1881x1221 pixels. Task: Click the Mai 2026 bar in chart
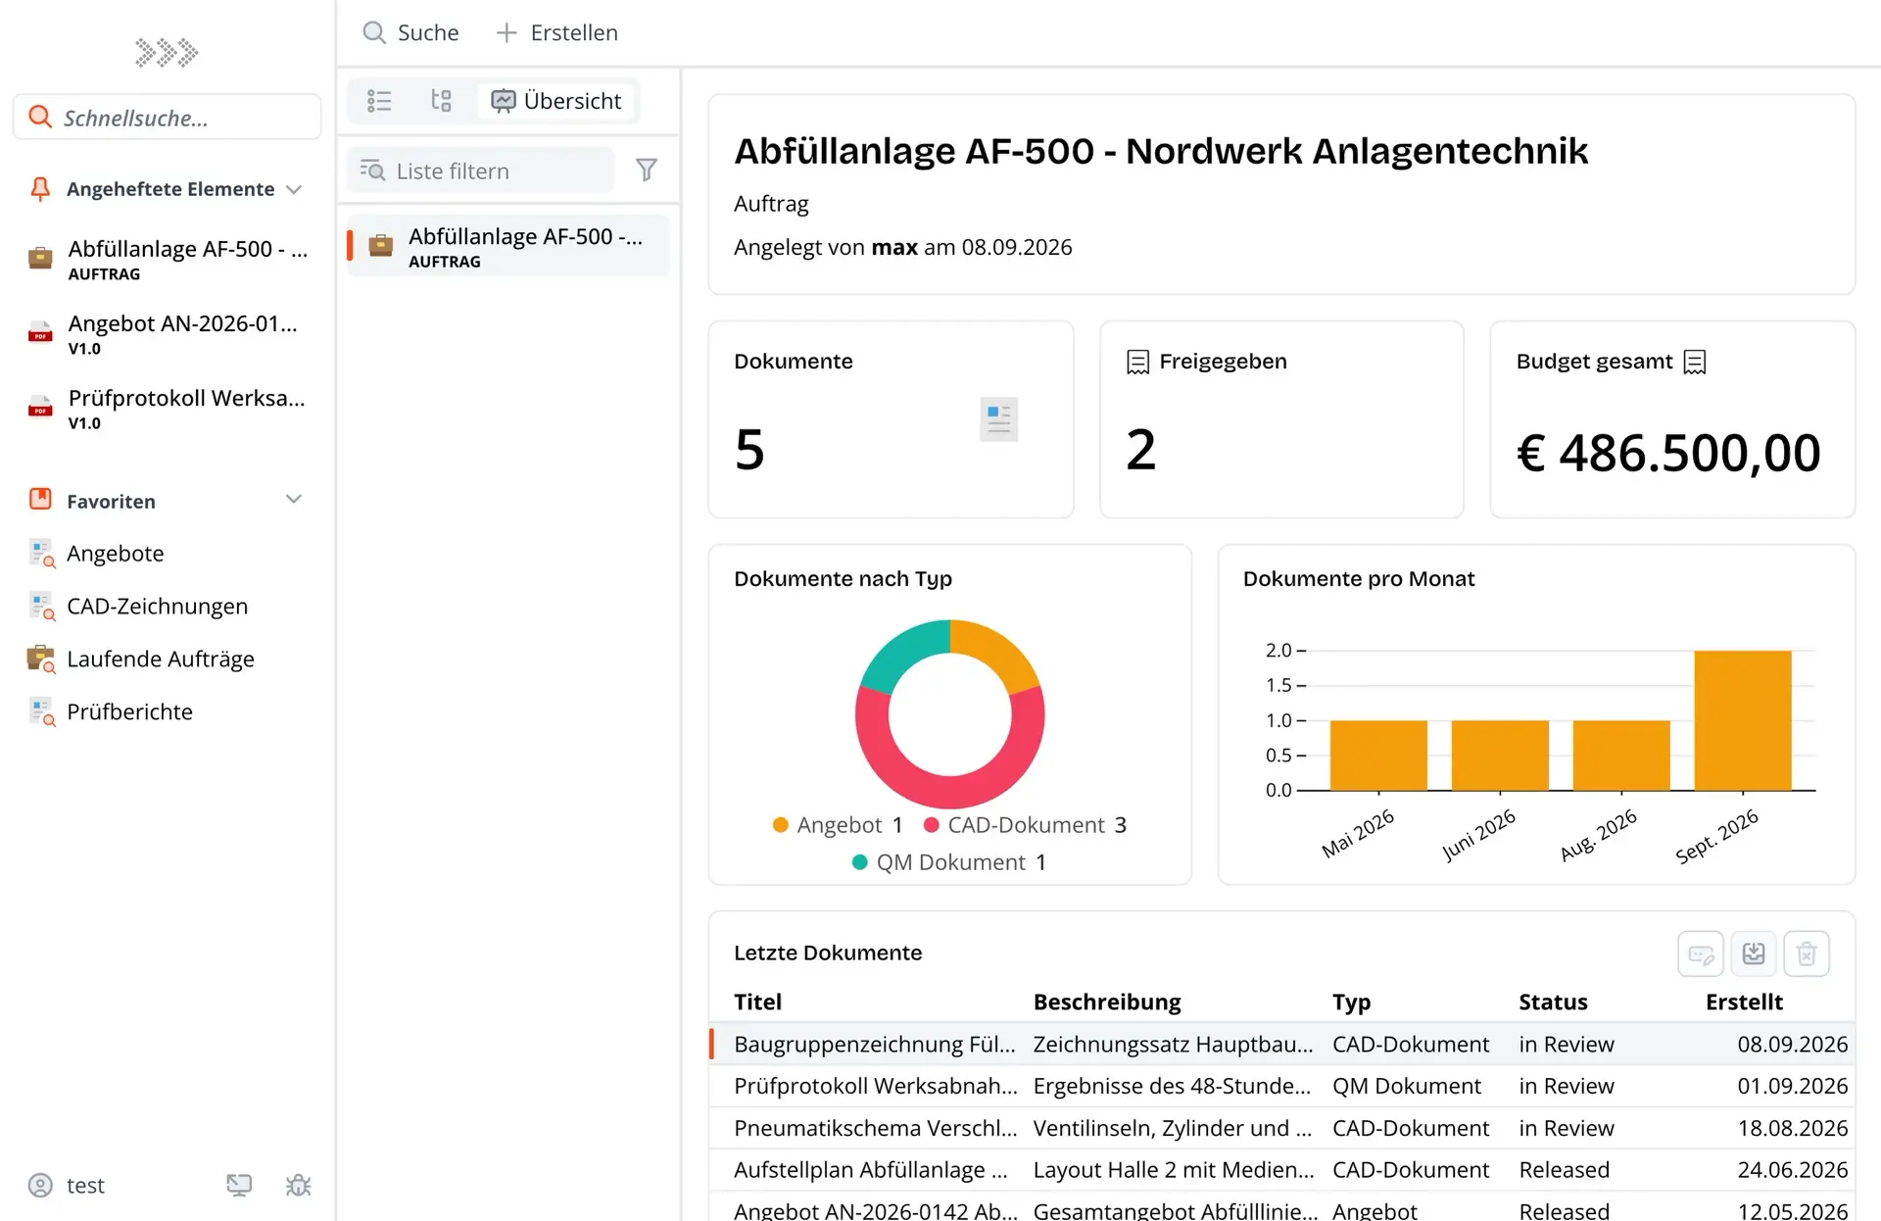click(1378, 756)
